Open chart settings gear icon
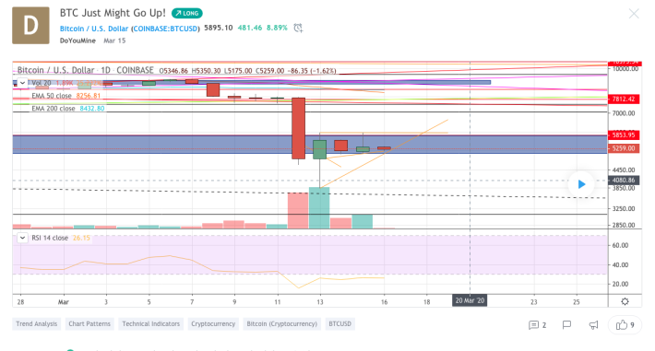Viewport: 655px width, 351px height. [x=625, y=301]
